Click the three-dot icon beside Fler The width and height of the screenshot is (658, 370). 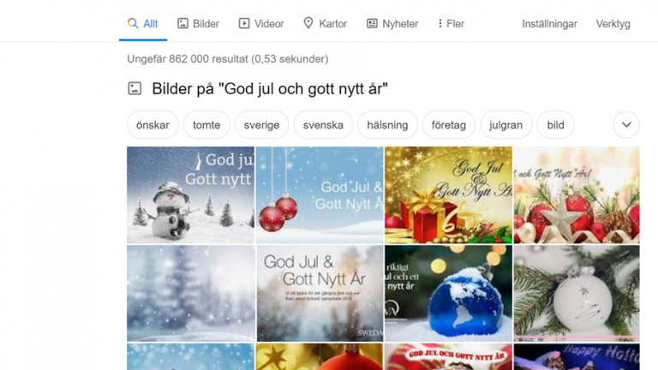point(440,23)
